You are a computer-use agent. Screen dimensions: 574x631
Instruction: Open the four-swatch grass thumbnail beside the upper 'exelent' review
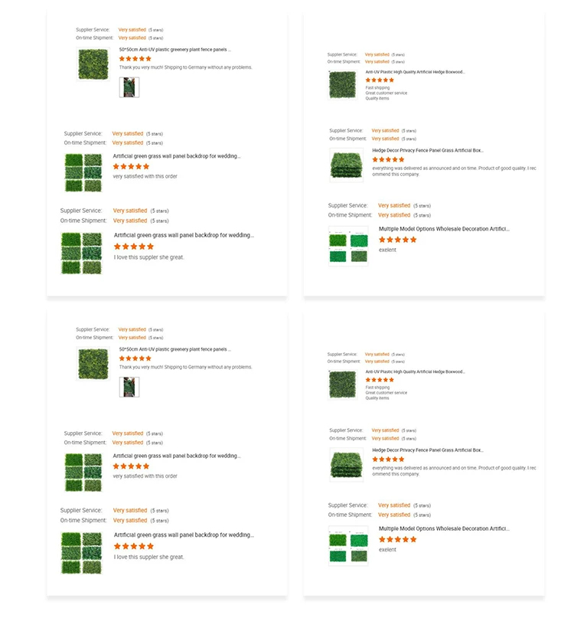(x=348, y=247)
